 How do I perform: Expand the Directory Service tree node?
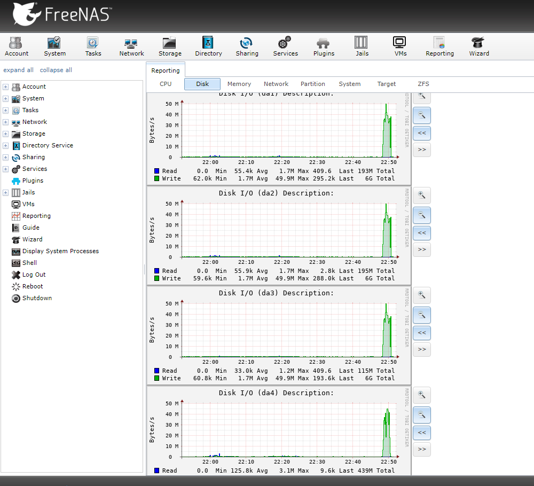point(5,145)
